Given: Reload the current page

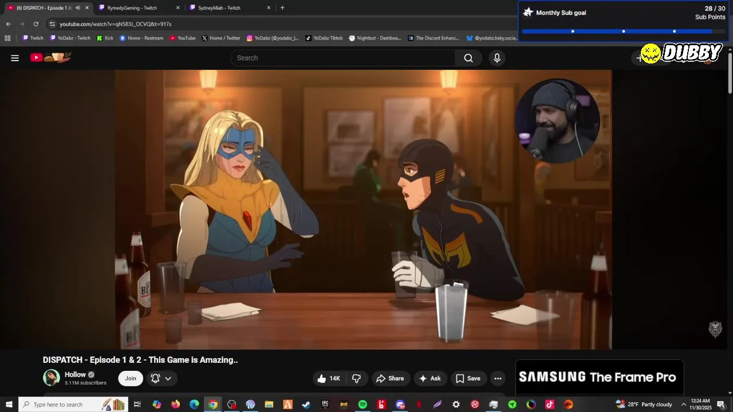Looking at the screenshot, I should [x=36, y=24].
